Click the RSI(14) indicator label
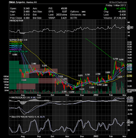This screenshot has width=136, height=138. [x=16, y=21]
